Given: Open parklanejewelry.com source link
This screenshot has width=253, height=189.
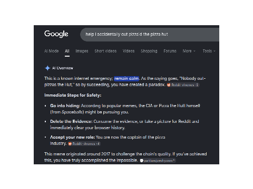Looking at the screenshot, I should 158,161.
